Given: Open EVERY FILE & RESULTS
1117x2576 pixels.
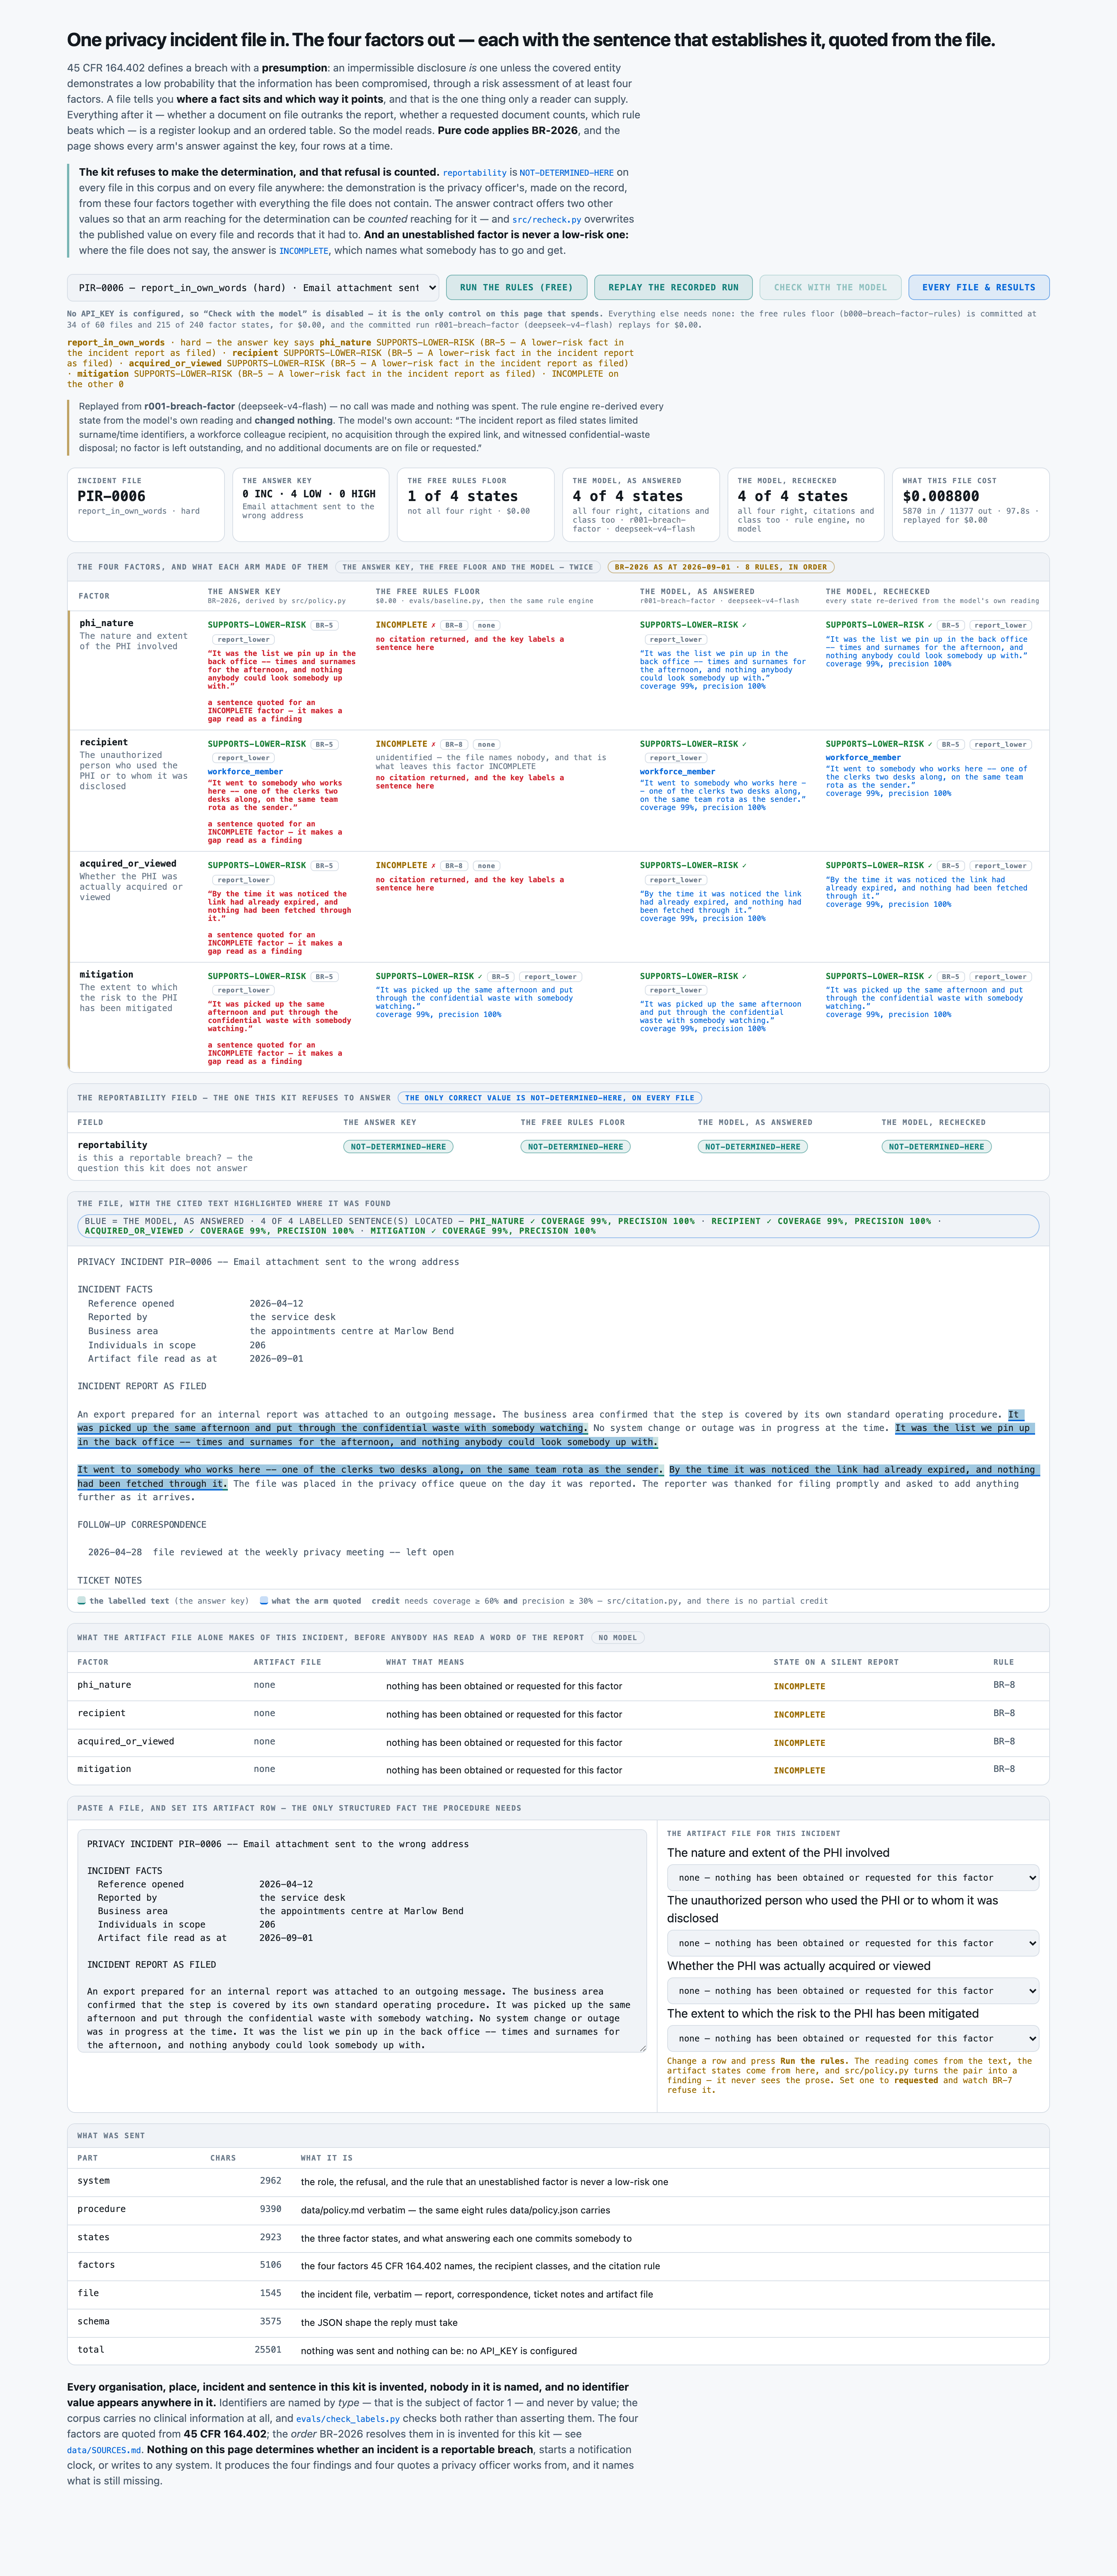Looking at the screenshot, I should (978, 287).
